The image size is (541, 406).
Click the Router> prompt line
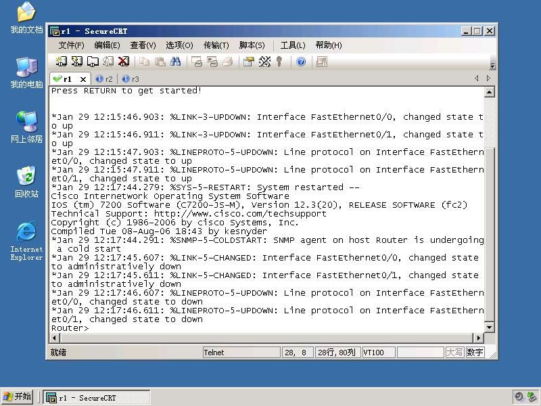coord(70,328)
